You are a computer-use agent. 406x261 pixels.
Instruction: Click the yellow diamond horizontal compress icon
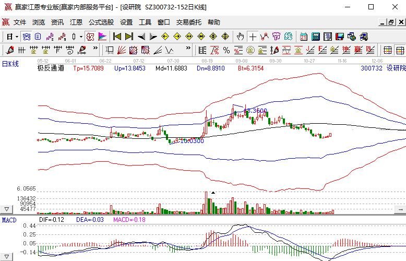pos(201,37)
